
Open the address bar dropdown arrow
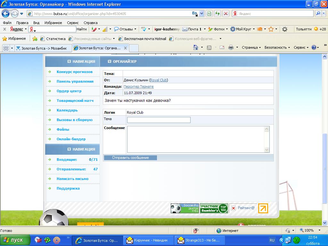click(201, 14)
